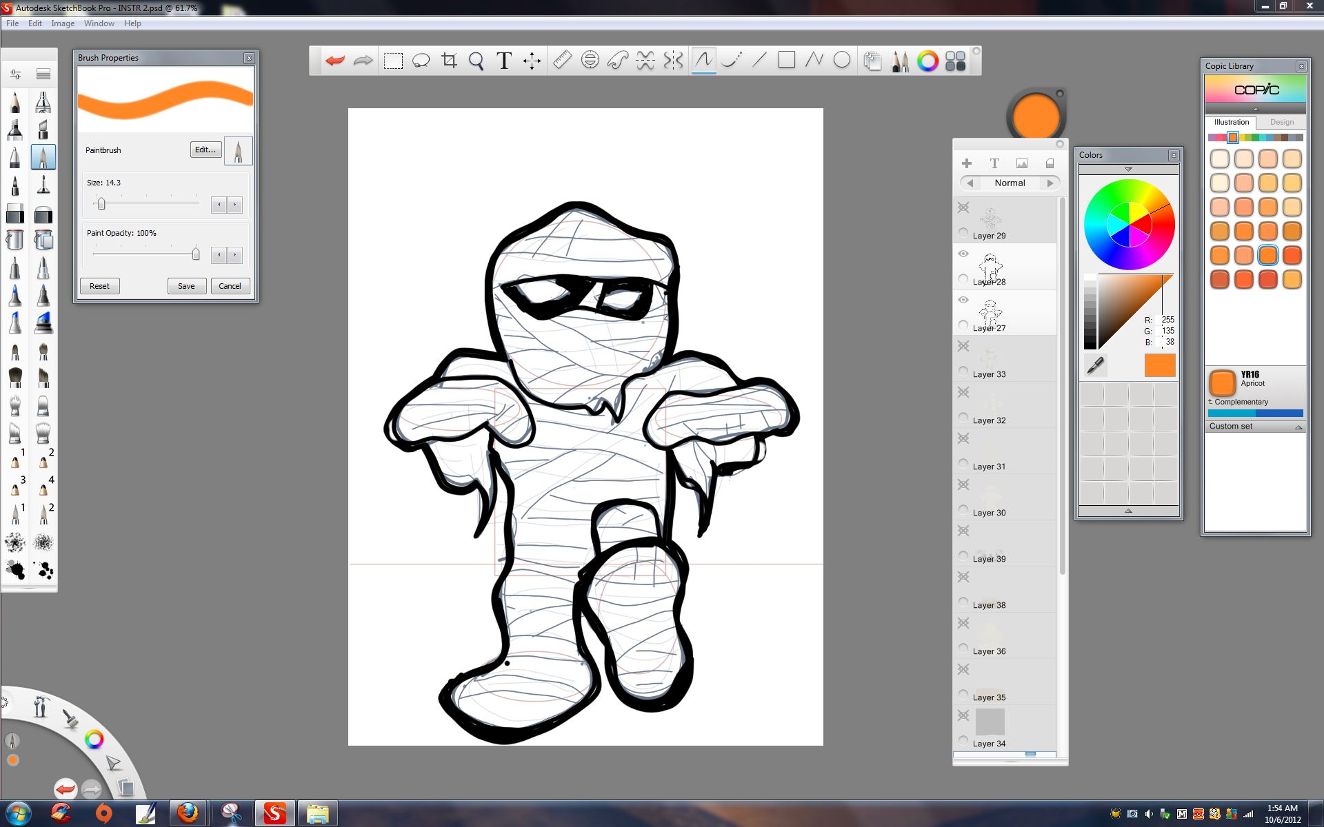Click the Paint Opacity slider handle
The width and height of the screenshot is (1324, 827).
coord(196,254)
